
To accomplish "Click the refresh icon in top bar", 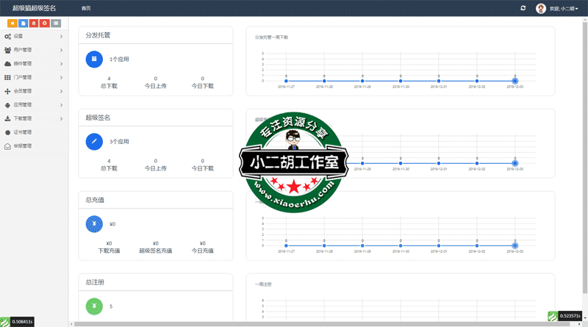I will 523,8.
